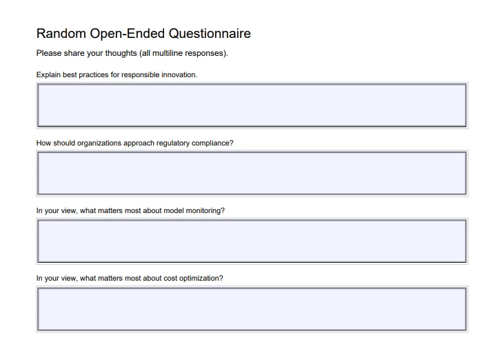
Task: Click the '(all multiline responses)' note
Action: pyautogui.click(x=183, y=53)
